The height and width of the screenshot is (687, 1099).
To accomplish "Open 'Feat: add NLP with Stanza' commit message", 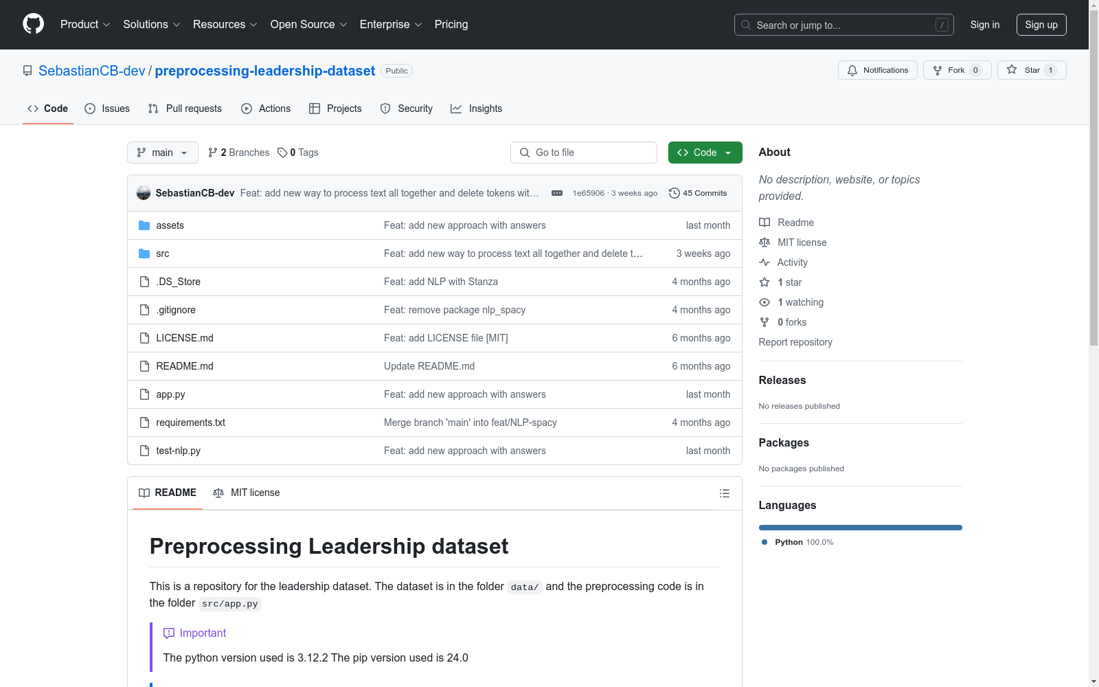I will 441,282.
